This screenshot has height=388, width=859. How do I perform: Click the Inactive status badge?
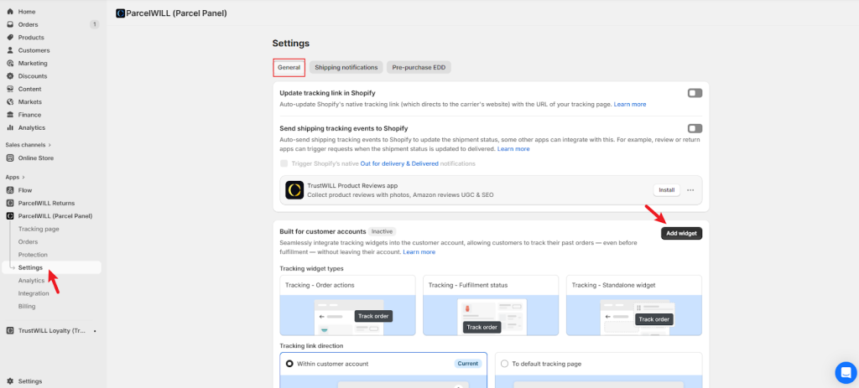coord(382,231)
